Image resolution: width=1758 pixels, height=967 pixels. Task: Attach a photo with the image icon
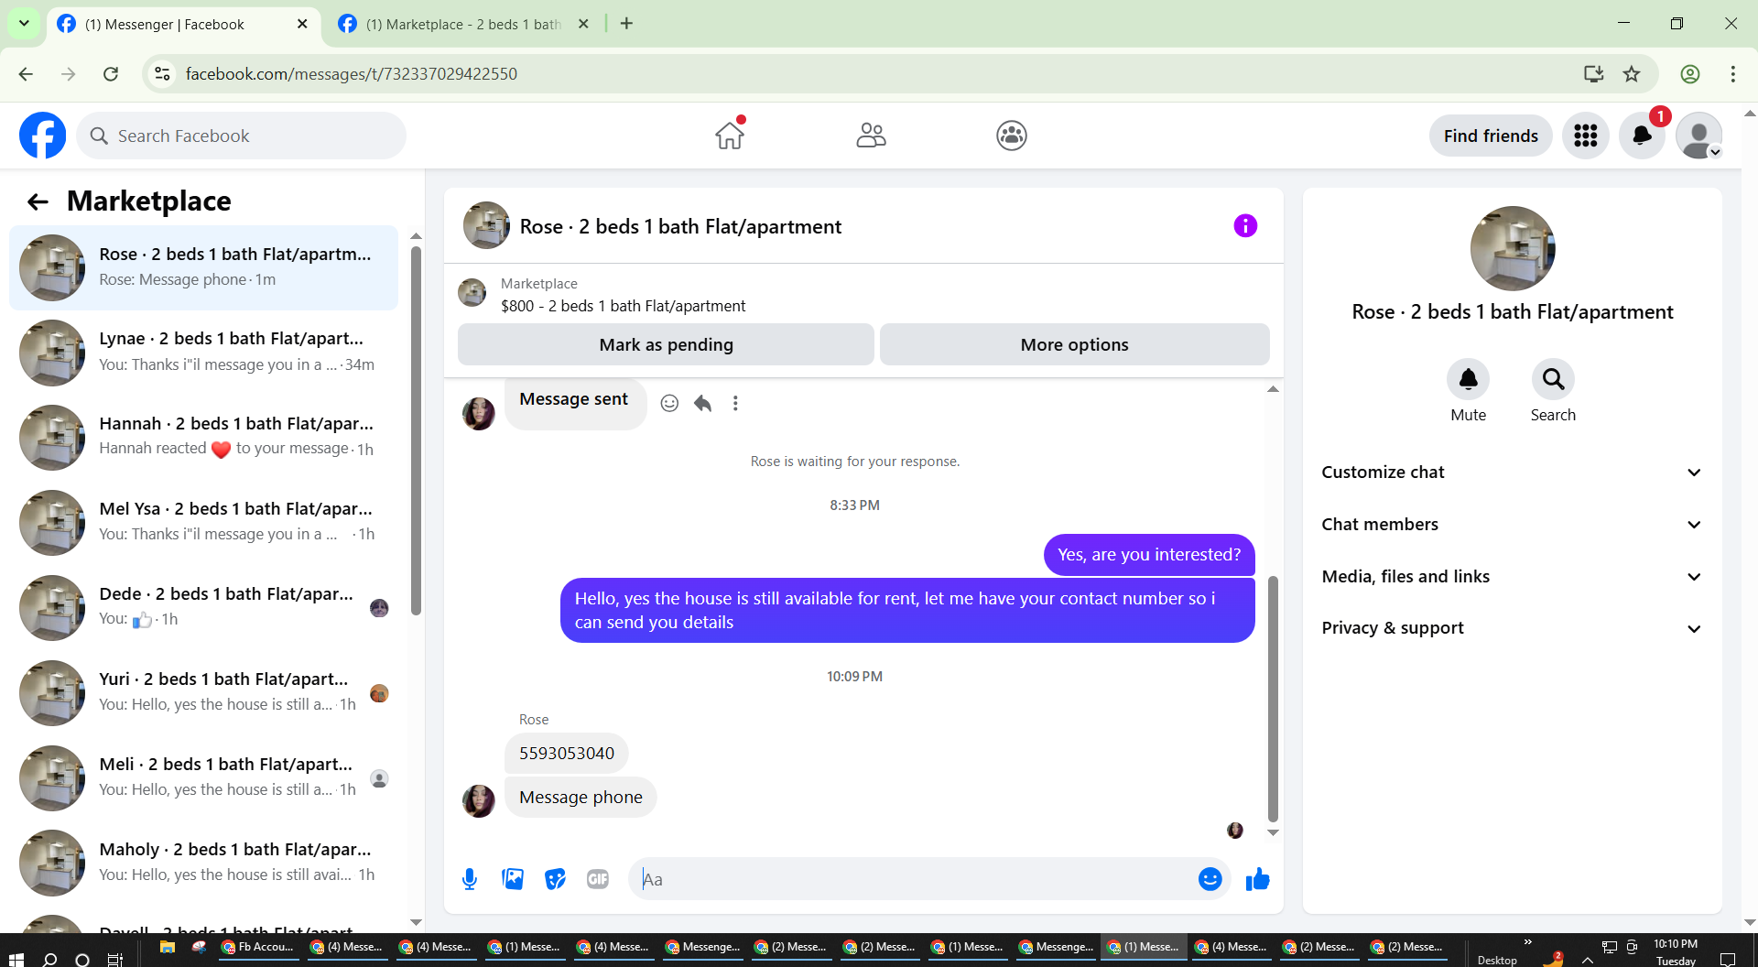tap(513, 879)
